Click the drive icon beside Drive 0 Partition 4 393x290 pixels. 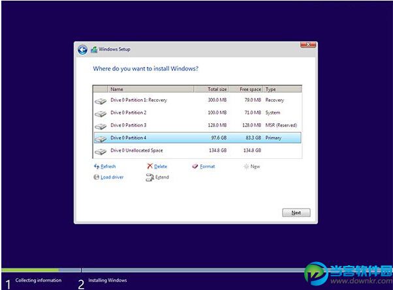click(101, 139)
